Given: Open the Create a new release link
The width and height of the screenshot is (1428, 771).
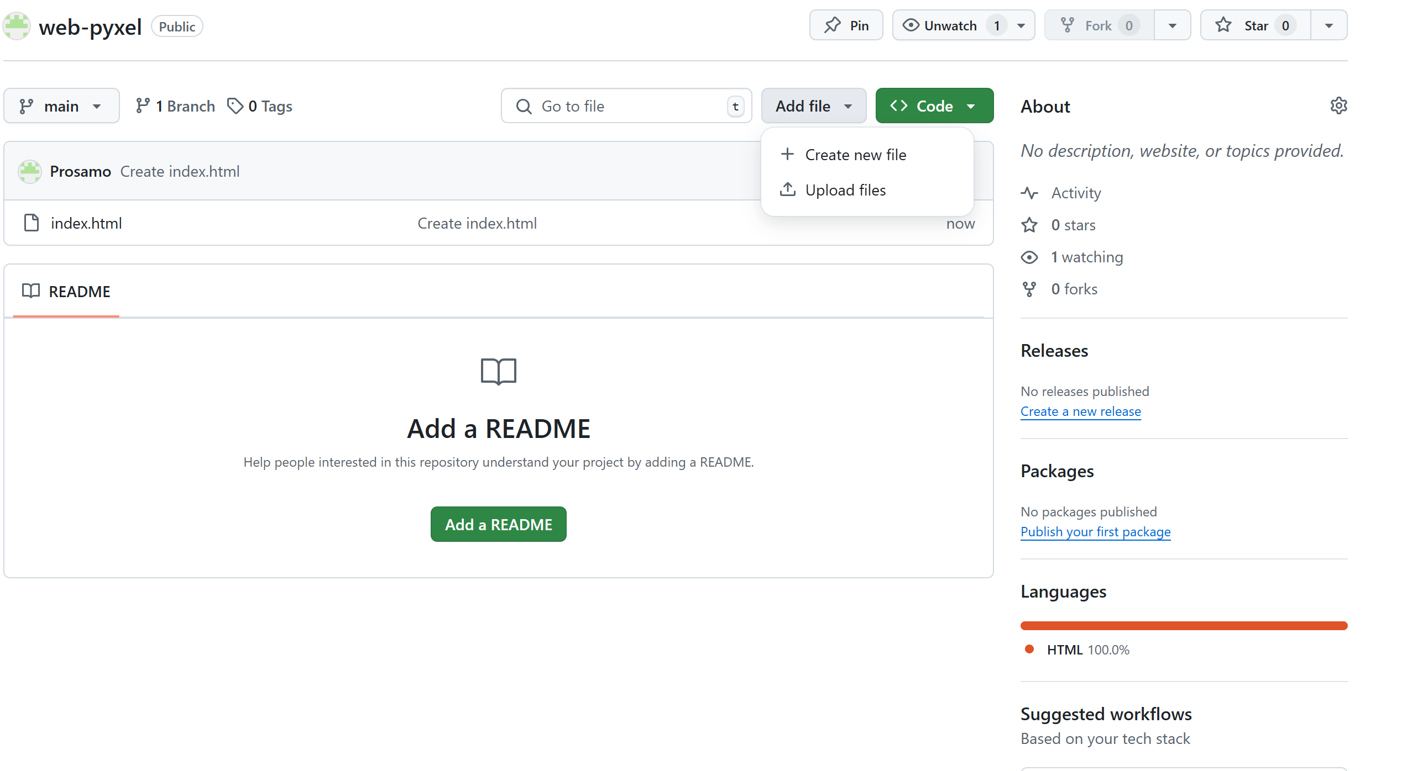Looking at the screenshot, I should (1080, 411).
